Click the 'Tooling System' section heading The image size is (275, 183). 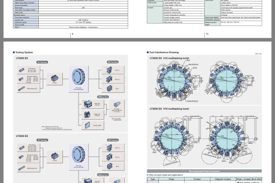point(24,52)
